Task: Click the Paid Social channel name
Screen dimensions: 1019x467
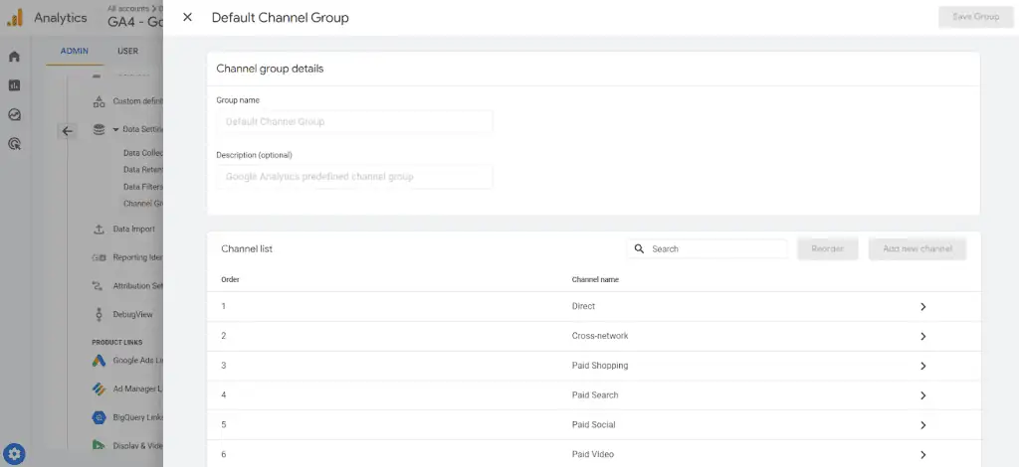Action: coord(593,425)
